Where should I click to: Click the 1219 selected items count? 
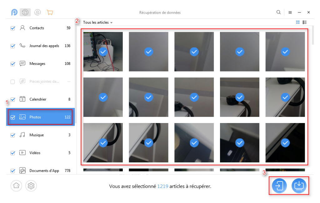(x=163, y=186)
